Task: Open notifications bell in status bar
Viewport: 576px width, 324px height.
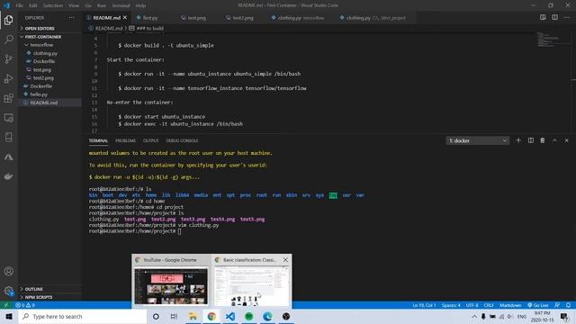Action: [x=568, y=305]
